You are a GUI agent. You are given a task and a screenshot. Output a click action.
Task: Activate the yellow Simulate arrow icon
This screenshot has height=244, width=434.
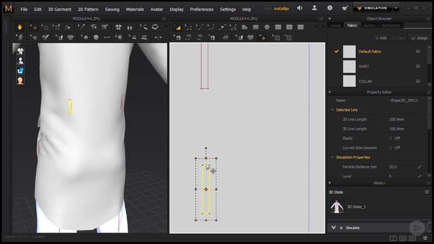(x=20, y=27)
